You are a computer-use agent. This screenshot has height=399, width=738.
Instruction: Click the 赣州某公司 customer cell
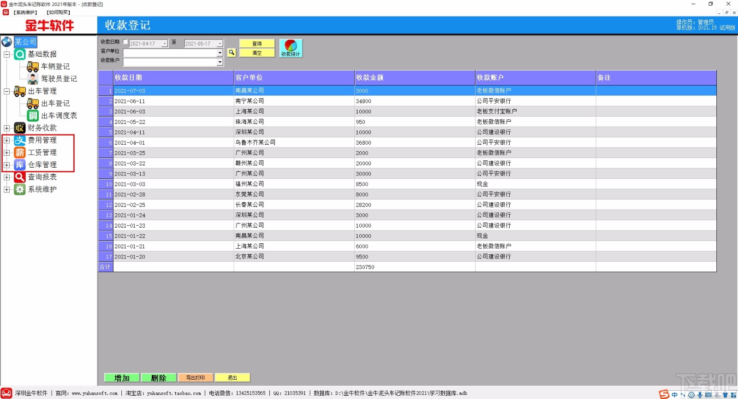[294, 163]
